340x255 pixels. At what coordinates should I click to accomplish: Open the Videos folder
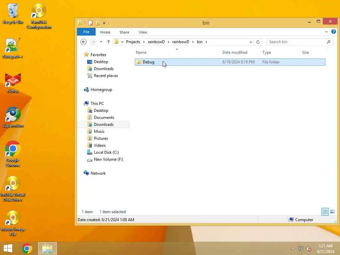pos(100,145)
